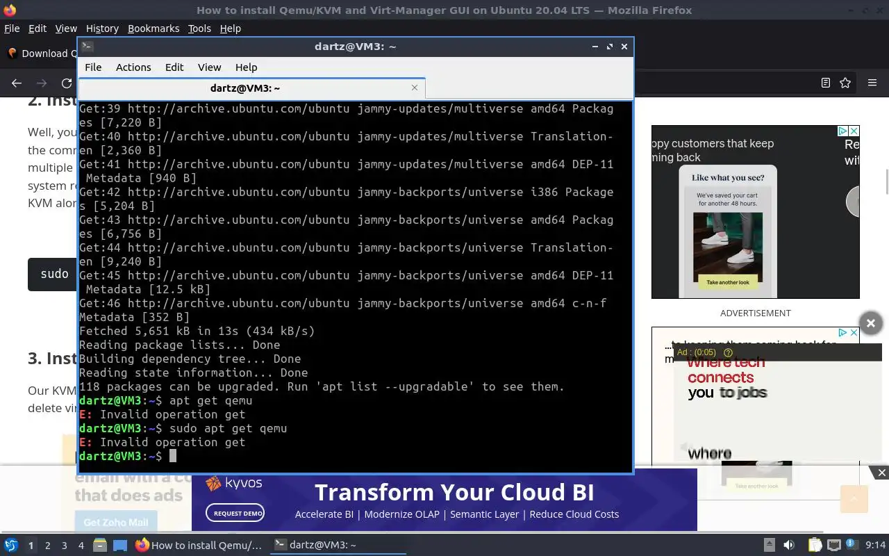The image size is (889, 556).
Task: Click the terminal window icon in title bar
Action: (87, 47)
